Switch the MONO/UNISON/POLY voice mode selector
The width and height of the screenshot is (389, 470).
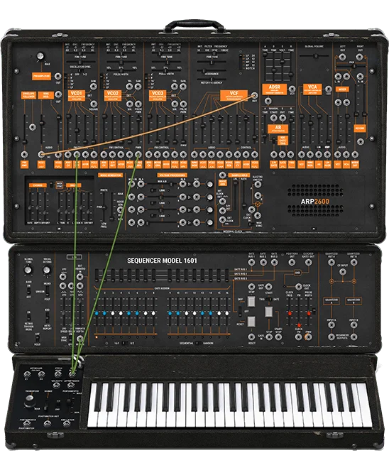pos(47,291)
